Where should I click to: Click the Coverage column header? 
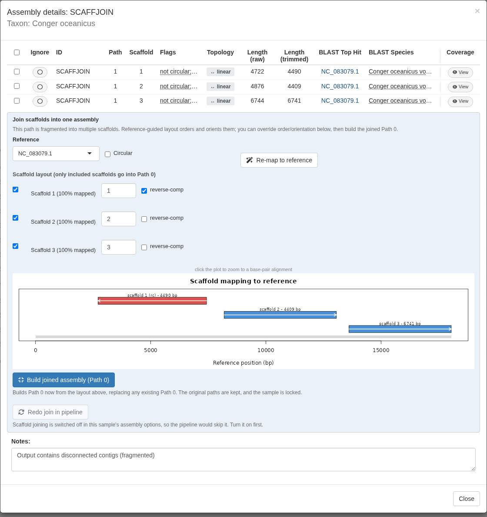[460, 52]
